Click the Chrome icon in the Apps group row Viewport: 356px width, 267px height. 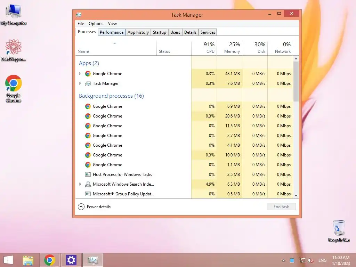(x=88, y=74)
